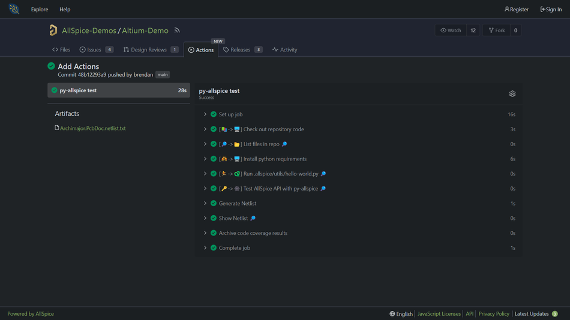Open job settings gear icon
This screenshot has height=320, width=570.
point(512,93)
